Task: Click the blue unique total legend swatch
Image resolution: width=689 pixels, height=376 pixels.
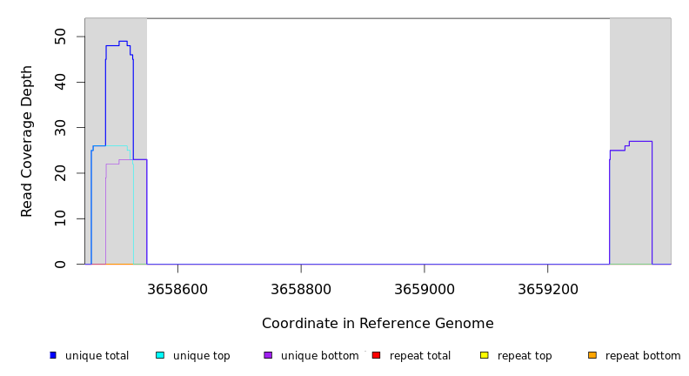Action: pos(53,355)
